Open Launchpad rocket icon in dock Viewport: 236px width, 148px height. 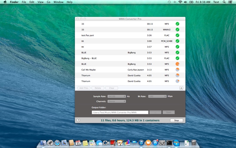click(50, 143)
